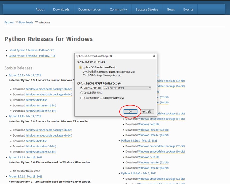Download Python 3.8.8rc1 Windows embeddable package (64-bit)
This screenshot has width=230, height=184.
coord(162,151)
